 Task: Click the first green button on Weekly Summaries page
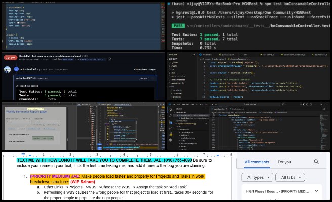[37, 138]
